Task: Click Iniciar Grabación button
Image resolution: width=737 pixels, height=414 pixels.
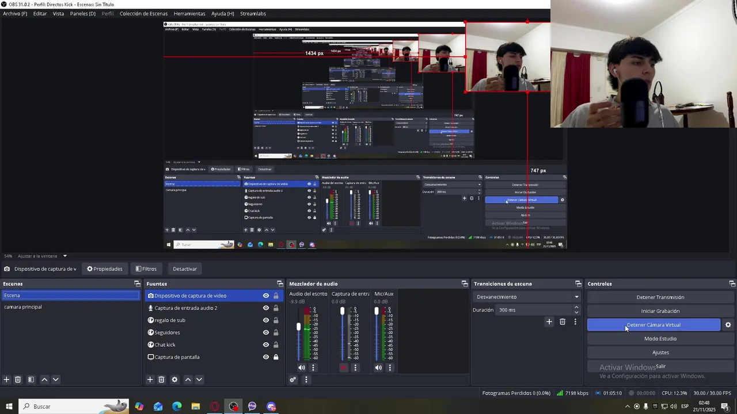Action: (660, 311)
